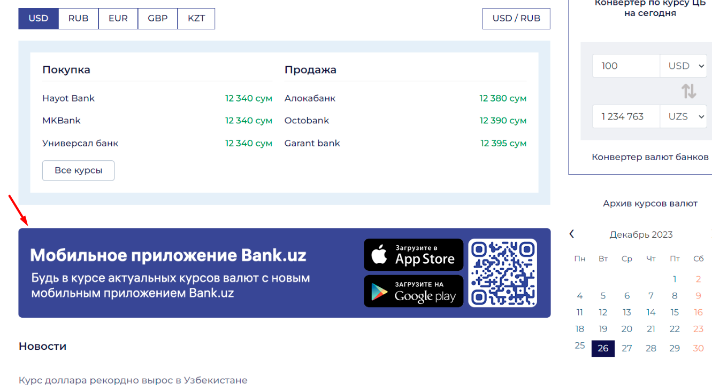The width and height of the screenshot is (712, 392).
Task: Select December 7 in the calendar
Action: [651, 296]
